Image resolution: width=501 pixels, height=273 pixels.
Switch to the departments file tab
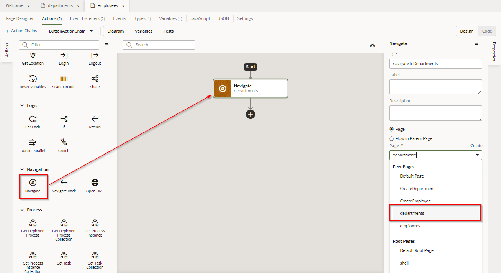pos(60,6)
